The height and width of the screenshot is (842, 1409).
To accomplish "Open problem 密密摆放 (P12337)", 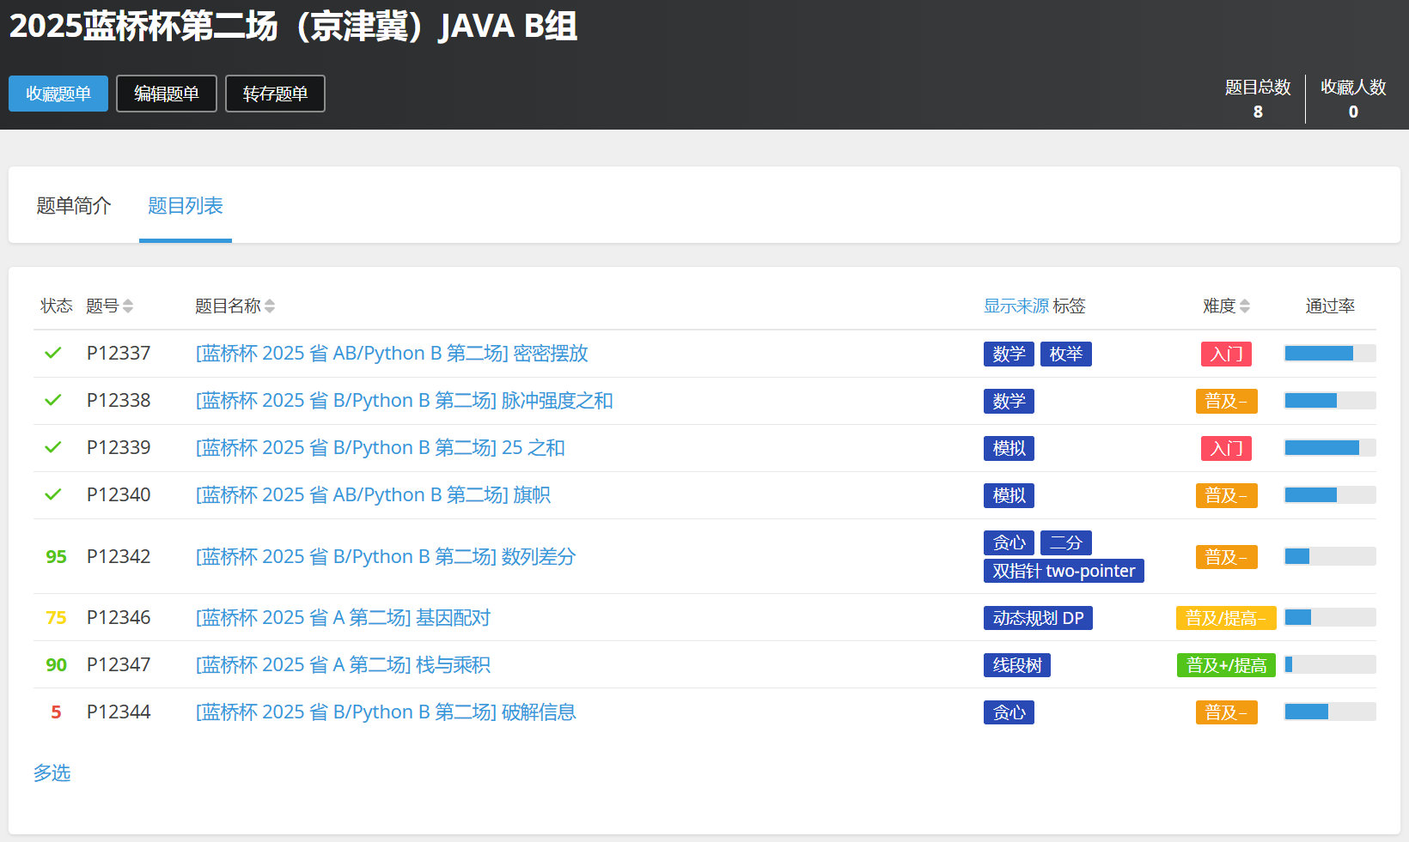I will click(x=392, y=354).
